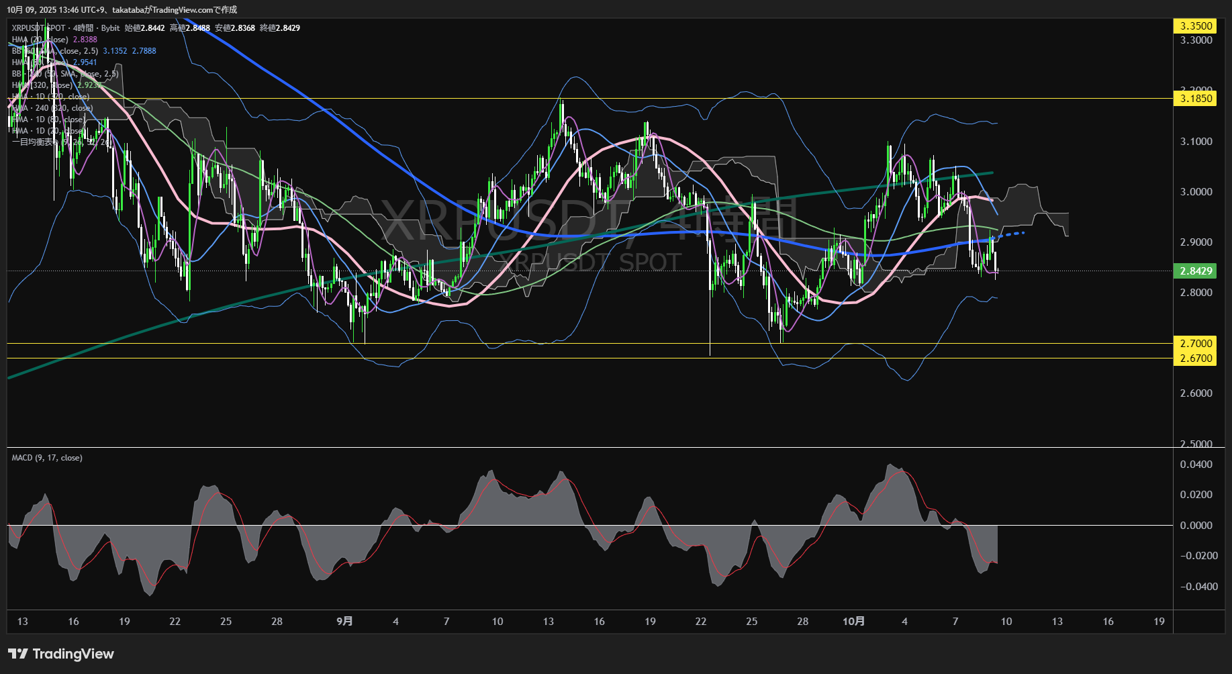The height and width of the screenshot is (674, 1232).
Task: Click the yellow 3.3500 price tag
Action: pyautogui.click(x=1196, y=26)
